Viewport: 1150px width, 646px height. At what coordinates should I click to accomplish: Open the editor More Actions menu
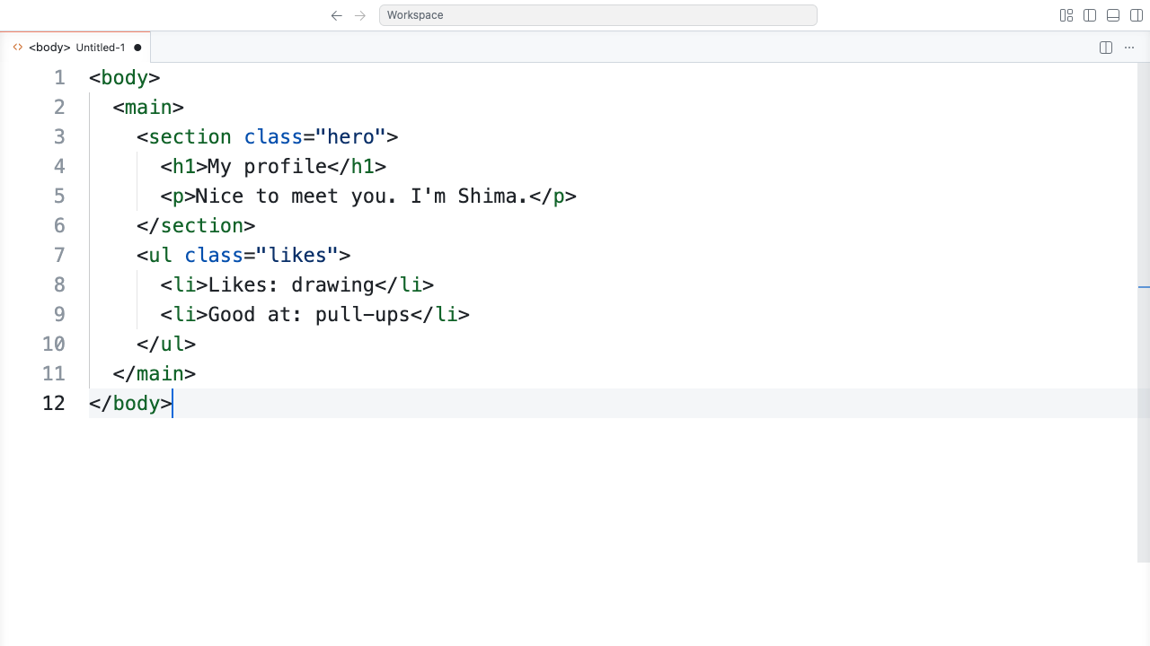click(1129, 48)
